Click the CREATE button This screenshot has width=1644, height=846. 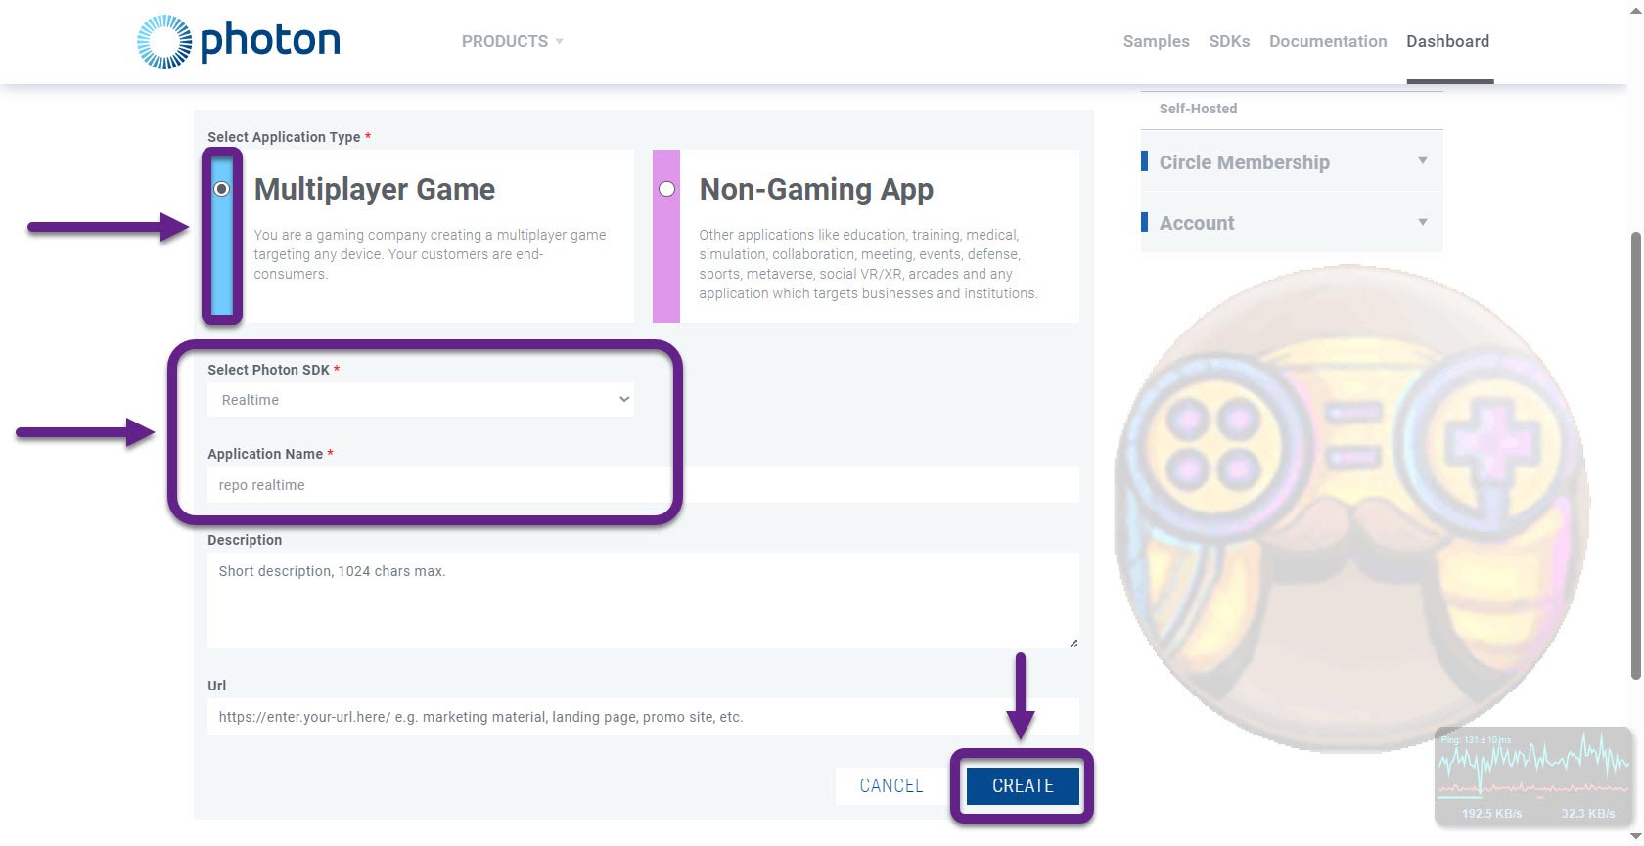coord(1023,786)
